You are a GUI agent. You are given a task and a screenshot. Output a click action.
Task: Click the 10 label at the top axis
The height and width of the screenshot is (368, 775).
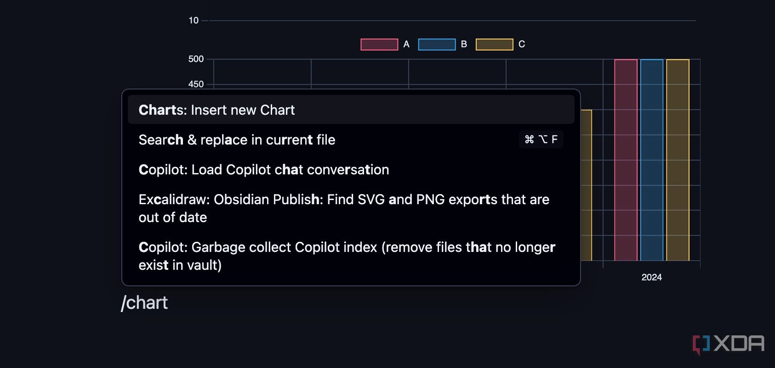[x=193, y=21]
